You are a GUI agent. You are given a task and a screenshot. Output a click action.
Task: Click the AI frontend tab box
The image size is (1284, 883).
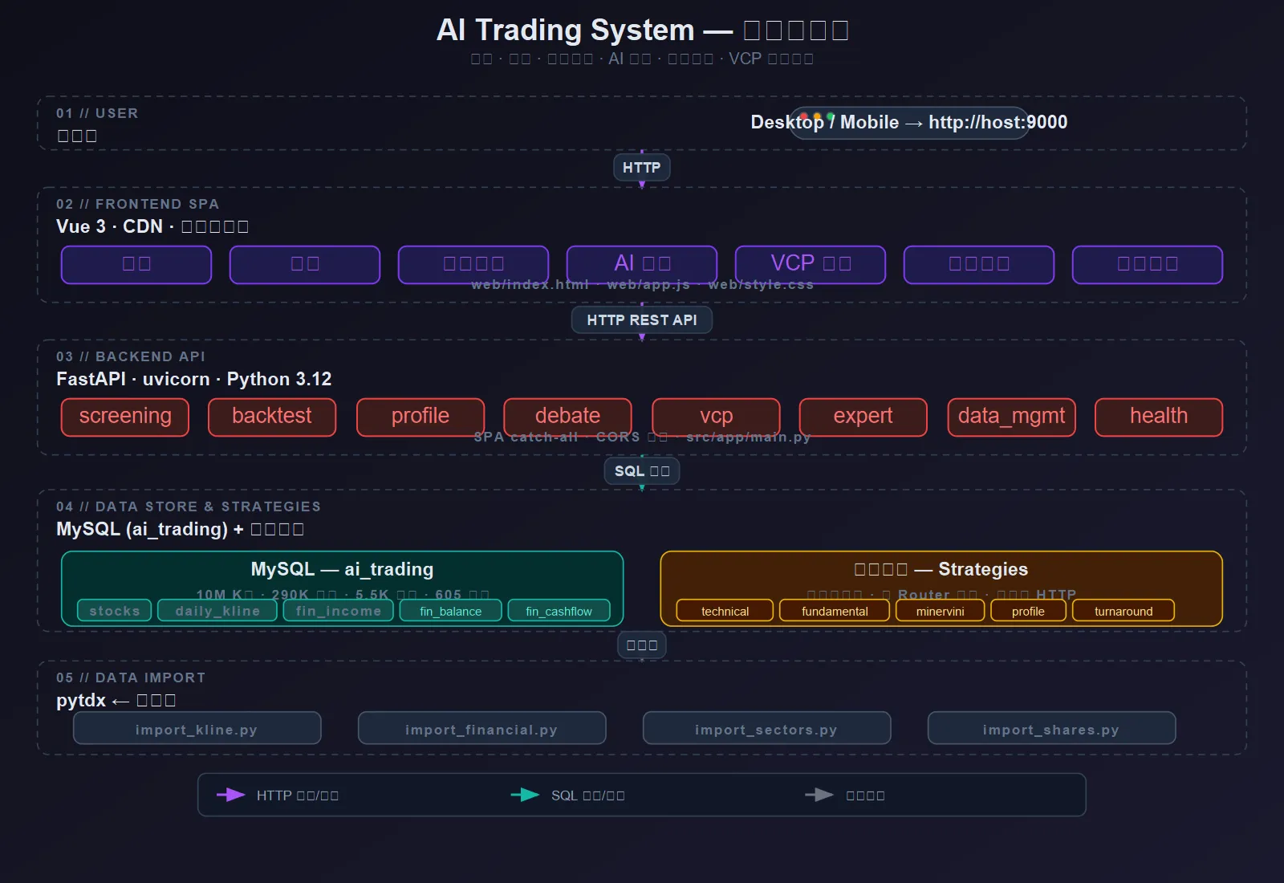coord(642,265)
